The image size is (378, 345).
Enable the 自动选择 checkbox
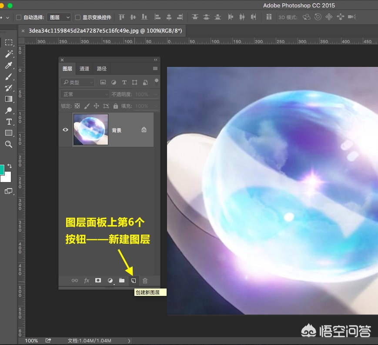coord(19,17)
